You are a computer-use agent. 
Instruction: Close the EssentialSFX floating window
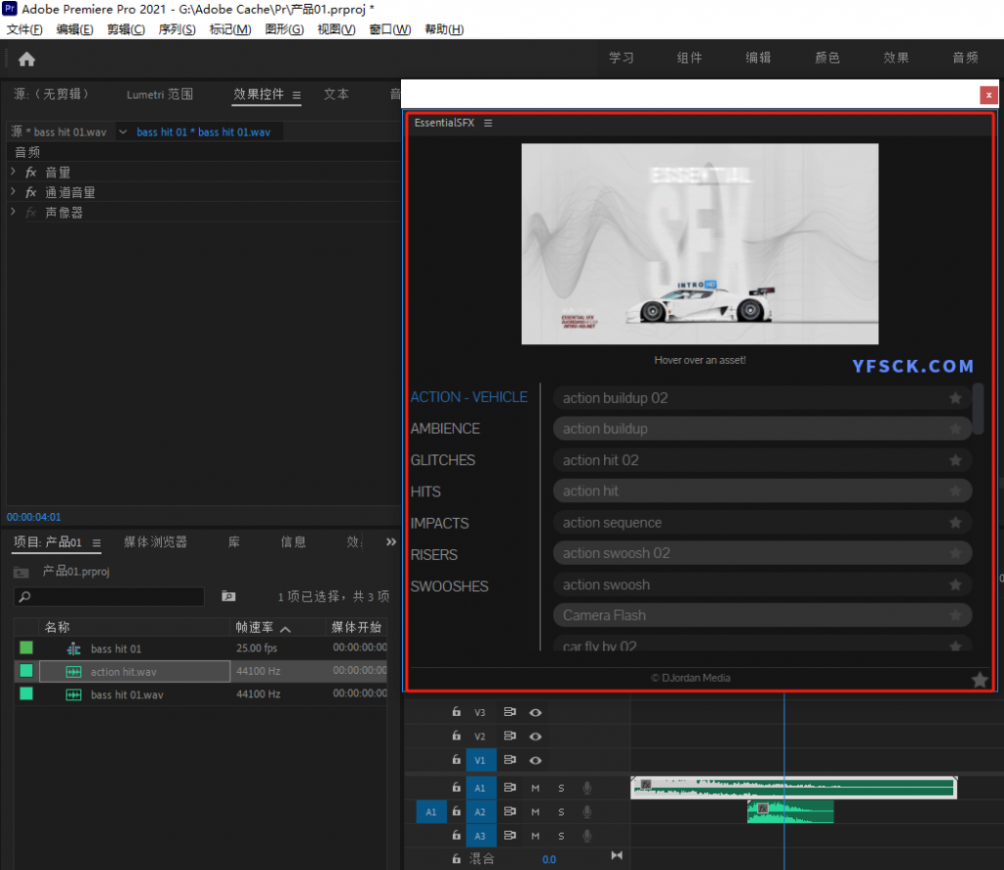click(x=988, y=95)
